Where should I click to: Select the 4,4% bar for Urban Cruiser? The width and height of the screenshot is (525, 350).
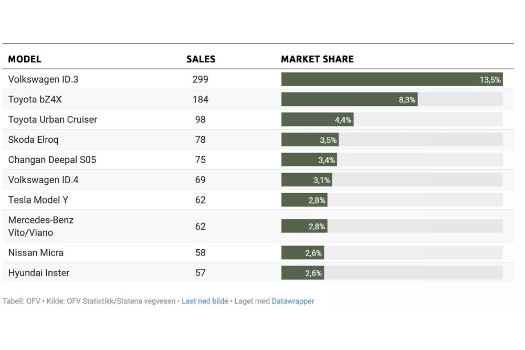point(317,120)
